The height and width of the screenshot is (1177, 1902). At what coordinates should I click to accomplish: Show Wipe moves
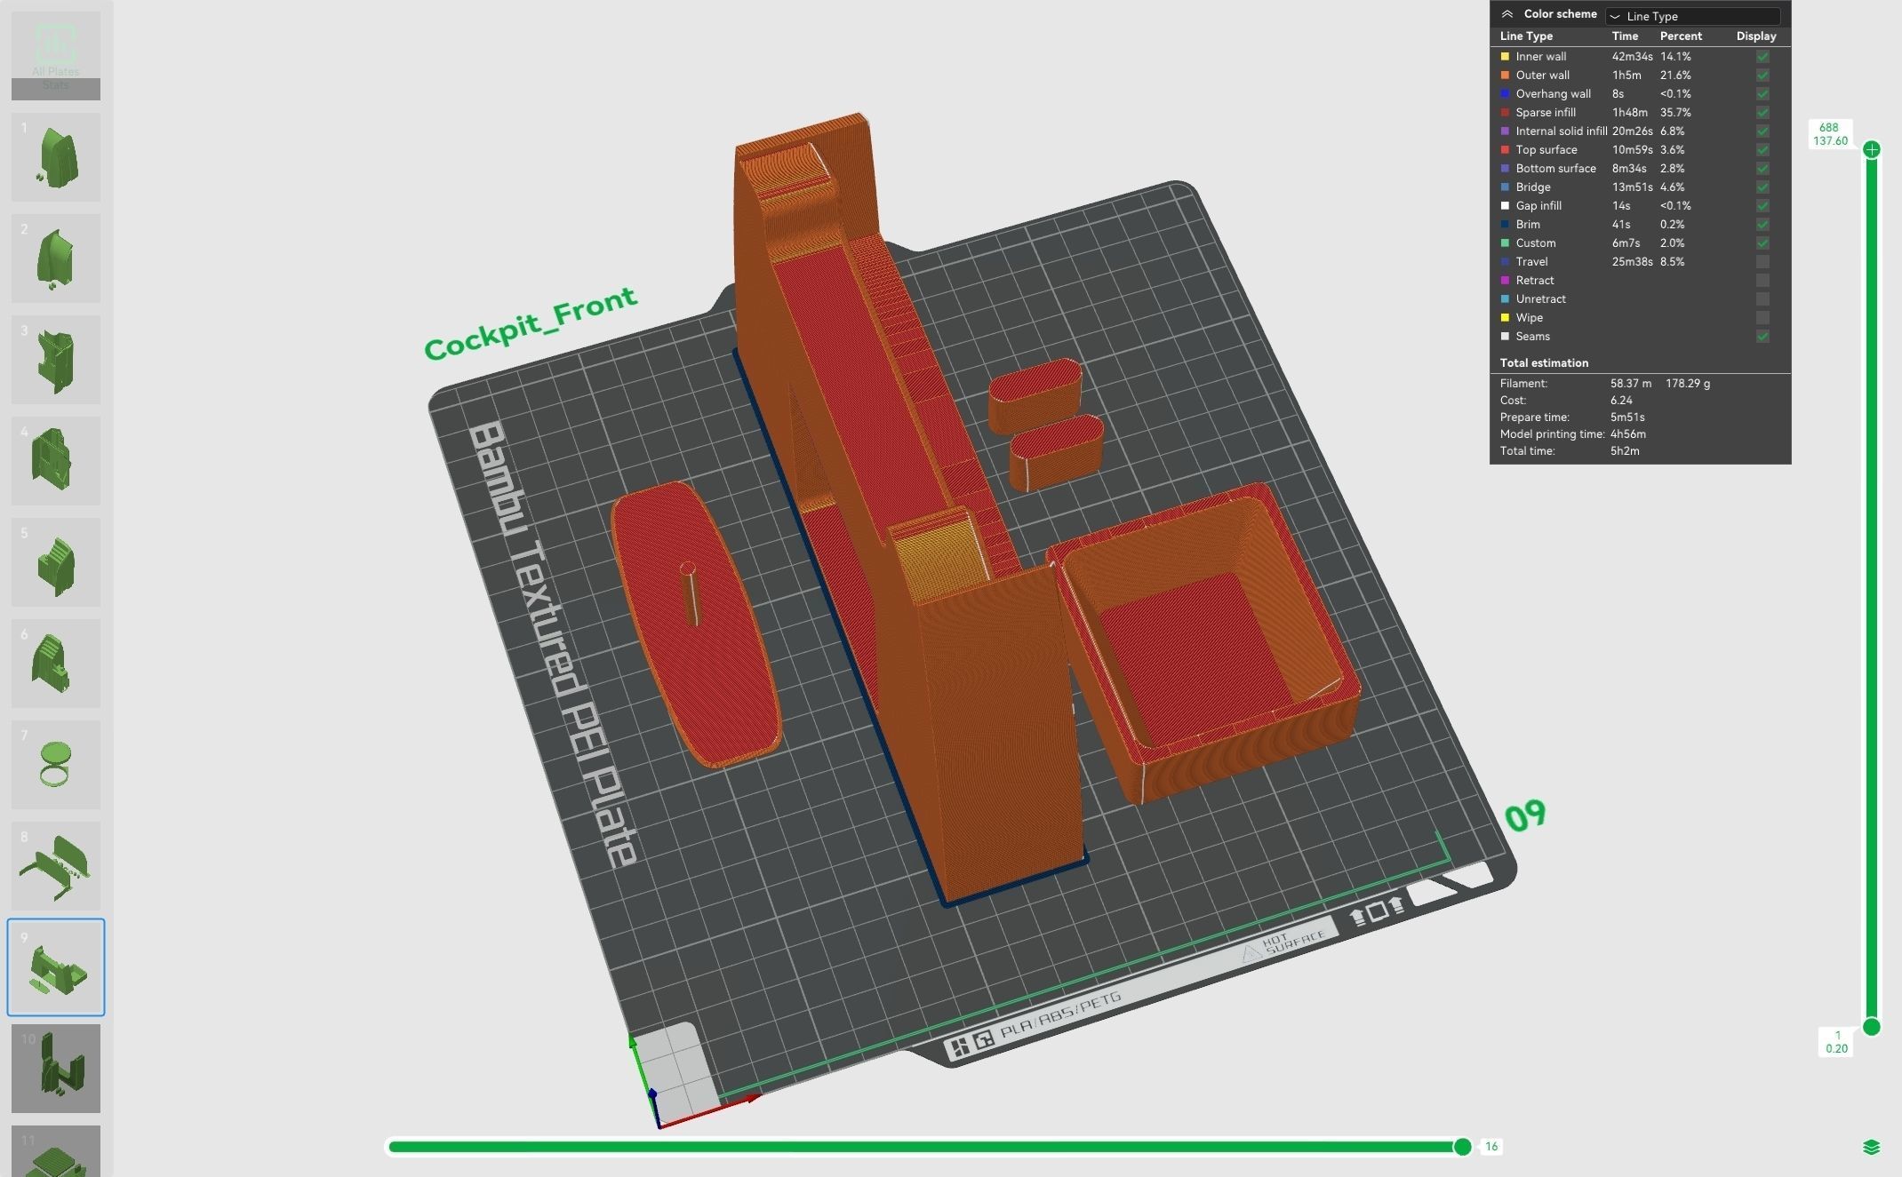point(1762,318)
